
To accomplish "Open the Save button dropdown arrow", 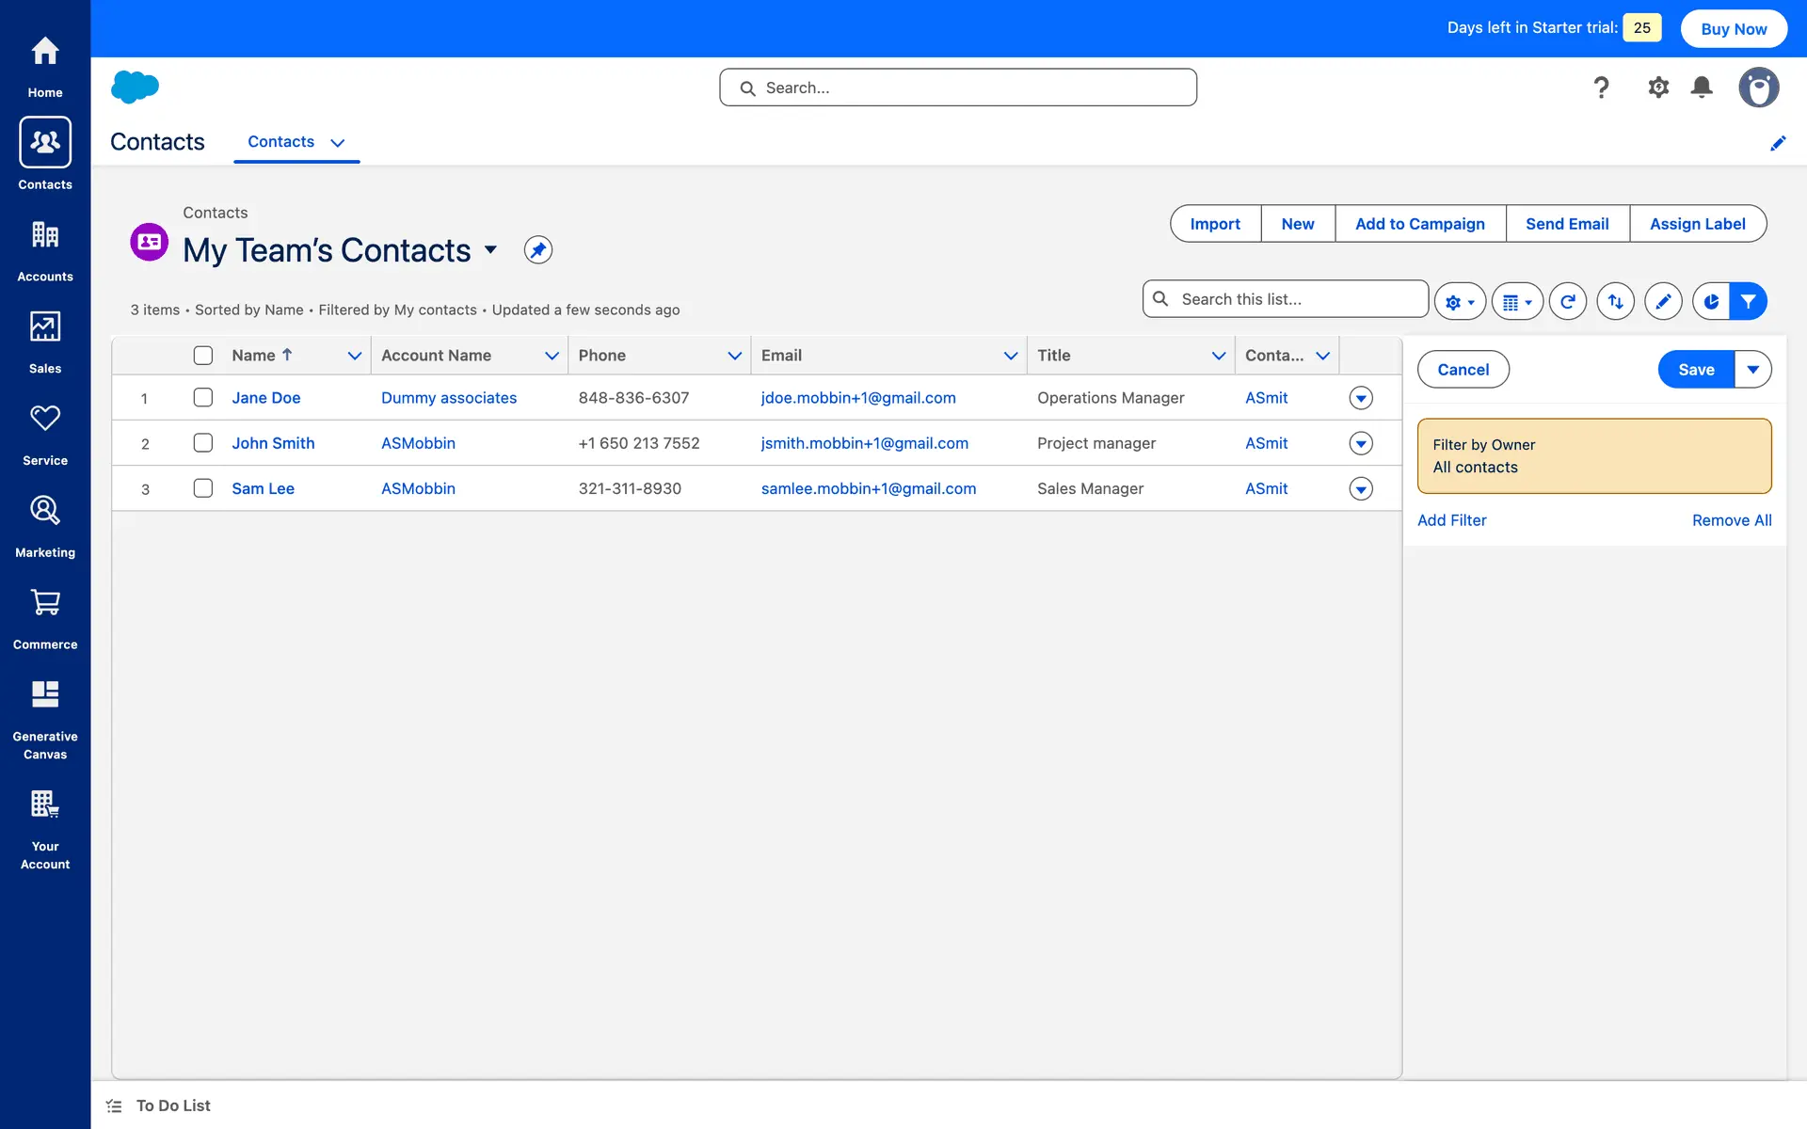I will (x=1752, y=370).
